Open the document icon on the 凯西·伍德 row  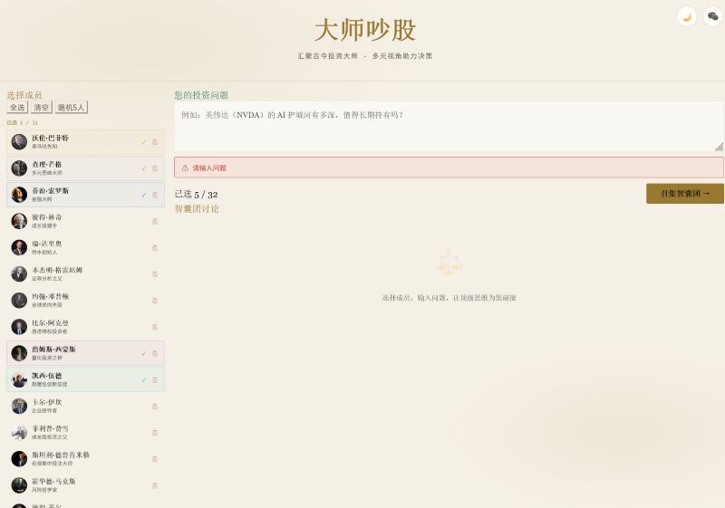tap(155, 380)
